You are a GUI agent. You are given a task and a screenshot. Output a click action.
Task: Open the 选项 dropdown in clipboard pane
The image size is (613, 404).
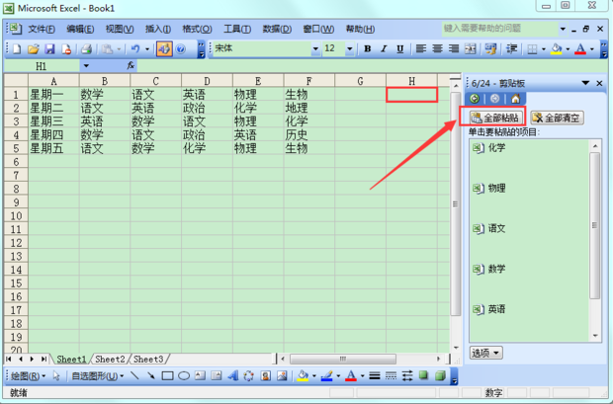point(485,354)
